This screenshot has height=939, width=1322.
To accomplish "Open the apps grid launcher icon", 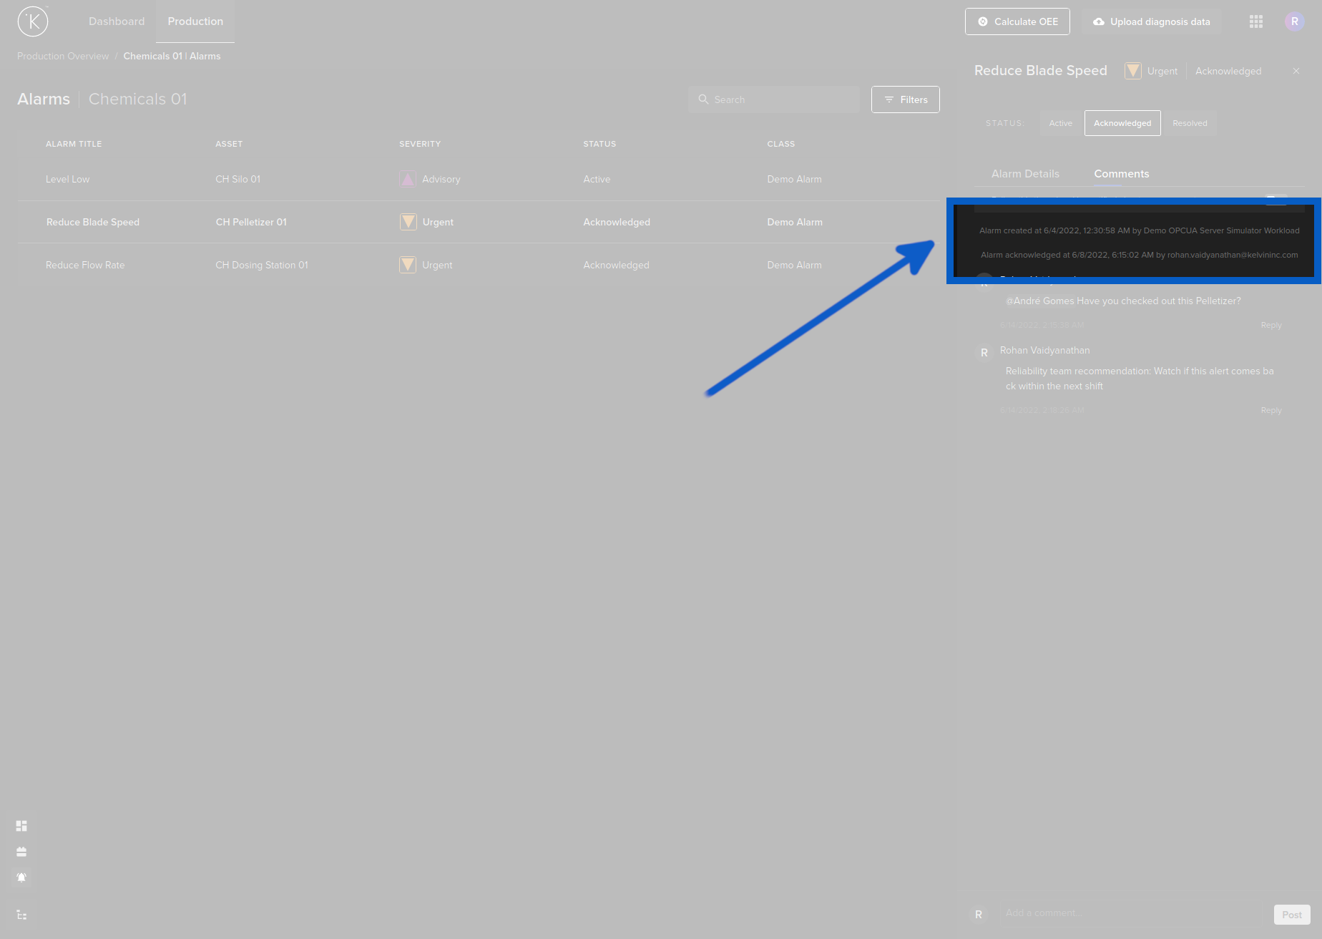I will [x=1256, y=21].
